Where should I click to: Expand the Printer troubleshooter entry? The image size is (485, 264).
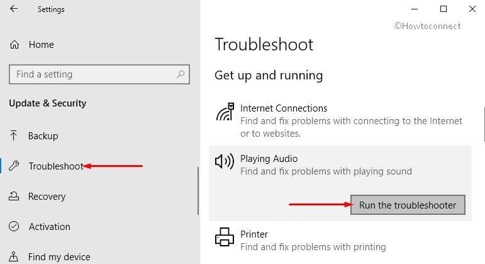click(x=340, y=240)
